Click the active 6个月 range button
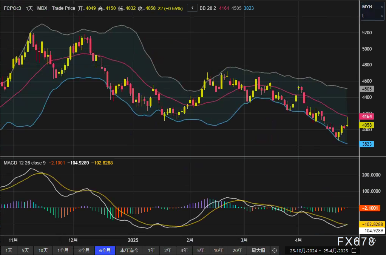 click(105, 250)
